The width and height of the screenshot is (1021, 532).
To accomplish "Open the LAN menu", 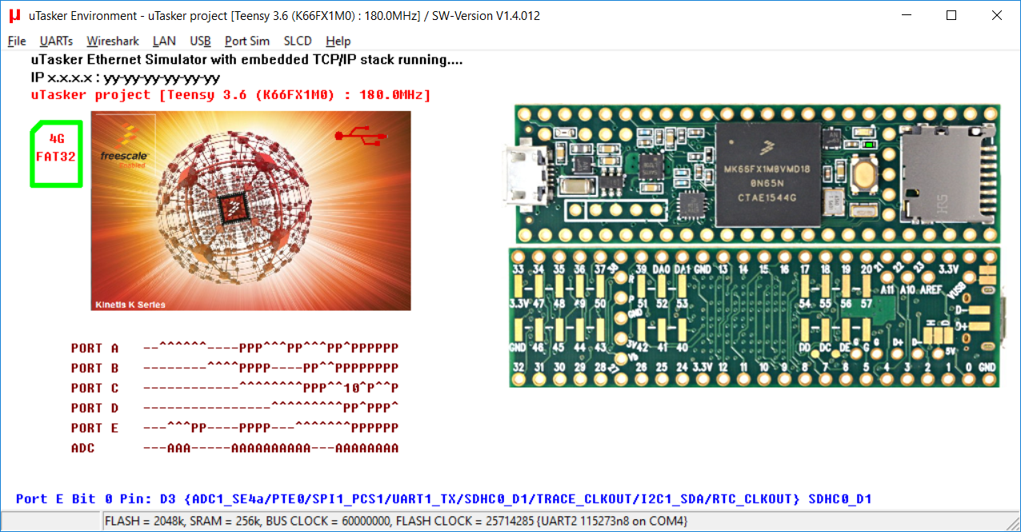I will tap(164, 41).
